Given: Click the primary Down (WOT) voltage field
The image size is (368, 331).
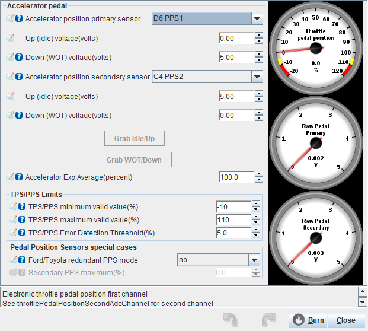Looking at the screenshot, I should (236, 58).
